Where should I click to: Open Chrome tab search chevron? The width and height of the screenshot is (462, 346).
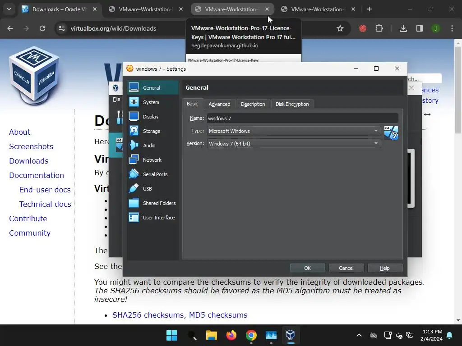9,9
